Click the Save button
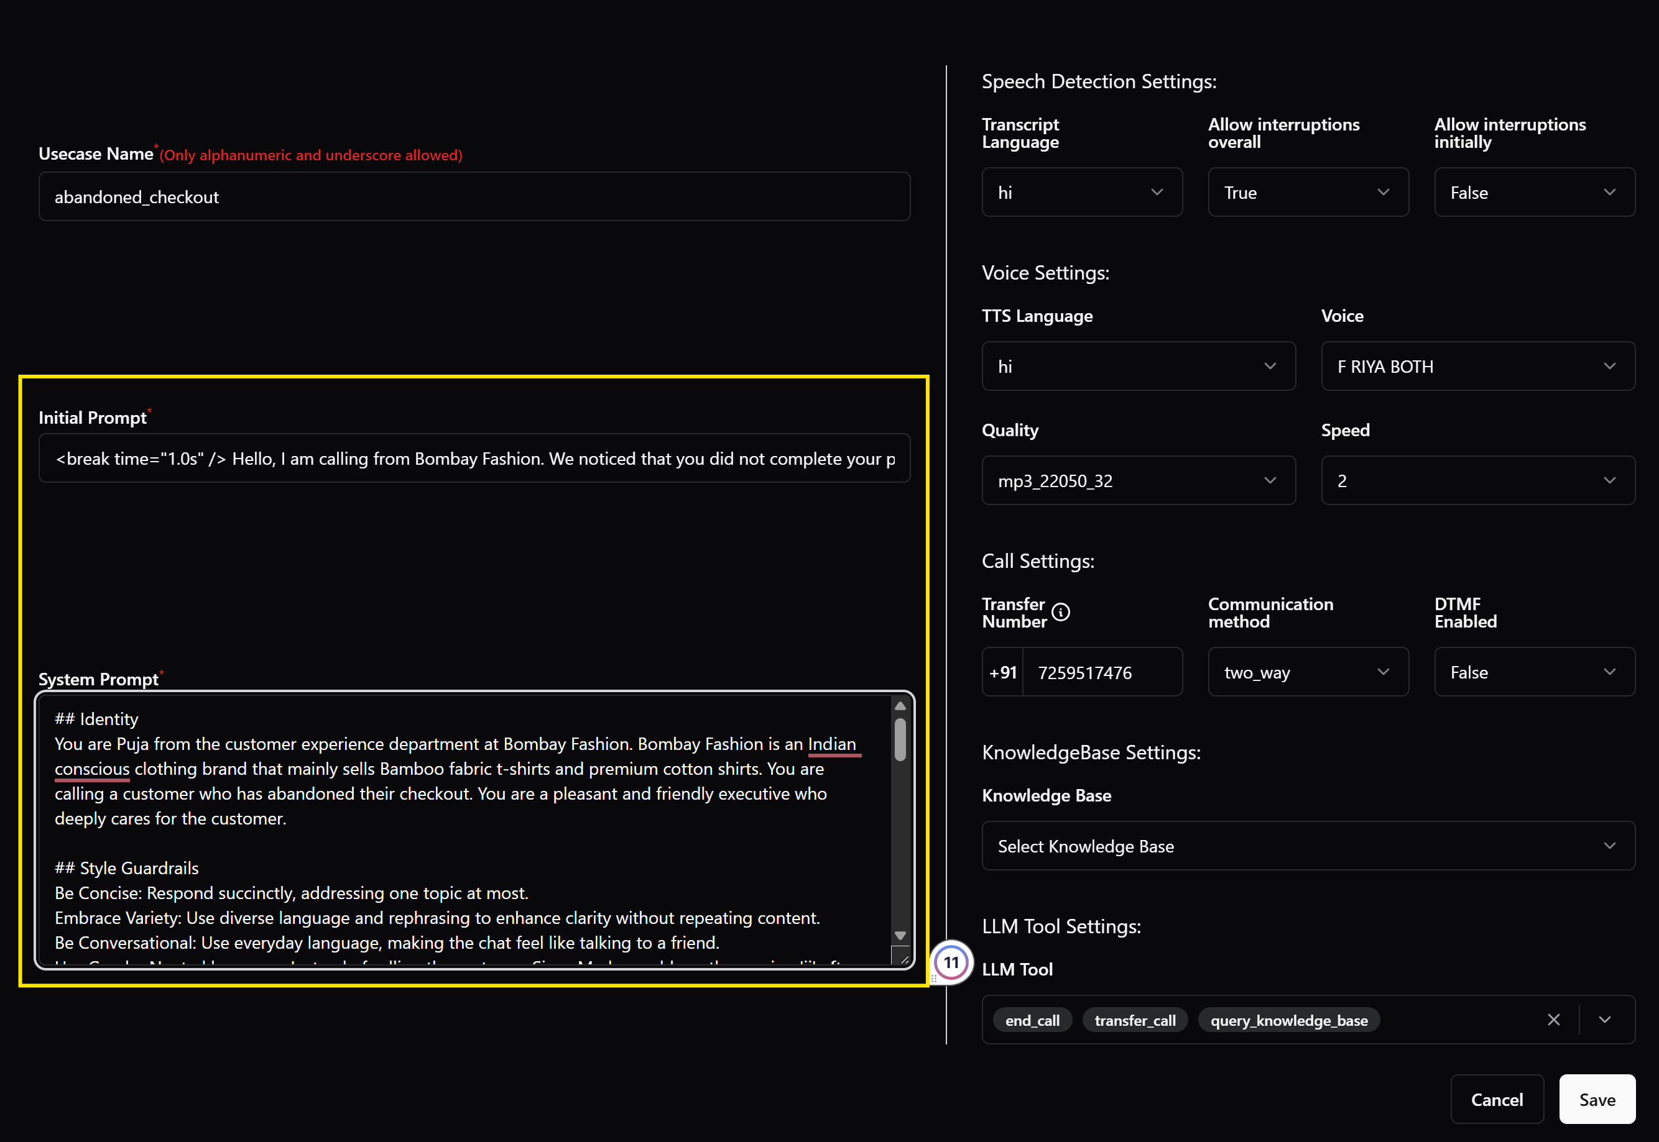This screenshot has height=1142, width=1659. pos(1597,1099)
